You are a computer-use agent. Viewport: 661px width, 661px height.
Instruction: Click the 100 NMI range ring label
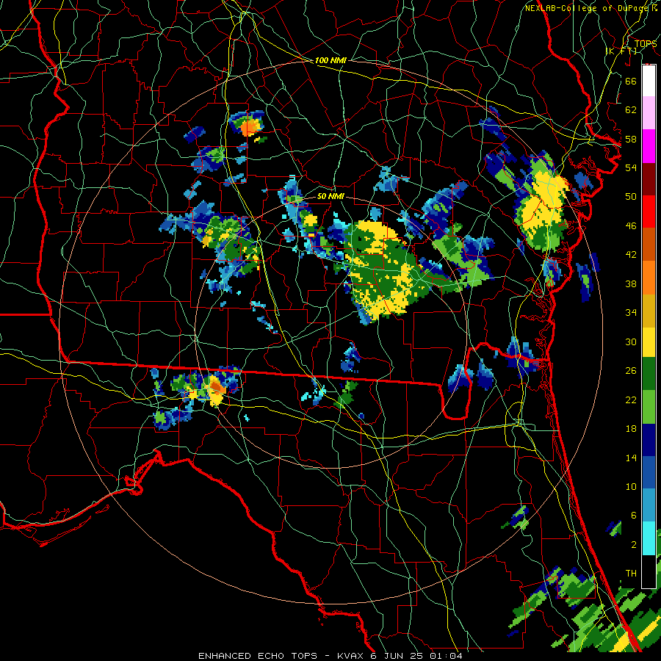pyautogui.click(x=330, y=60)
